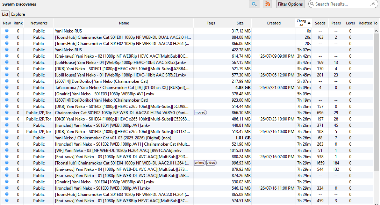Click blue dot for DoriDoriko 923.00 MB row
The width and height of the screenshot is (380, 205).
(7, 100)
